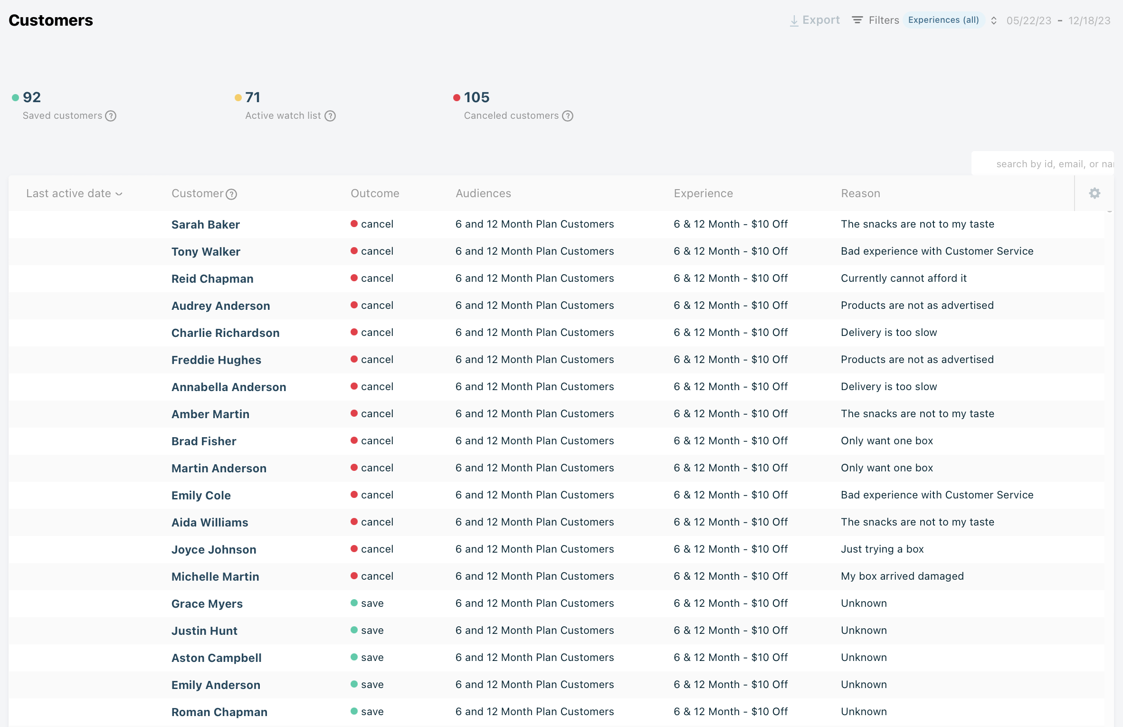Image resolution: width=1123 pixels, height=727 pixels.
Task: Click green save dot for Grace Myers
Action: pos(354,603)
